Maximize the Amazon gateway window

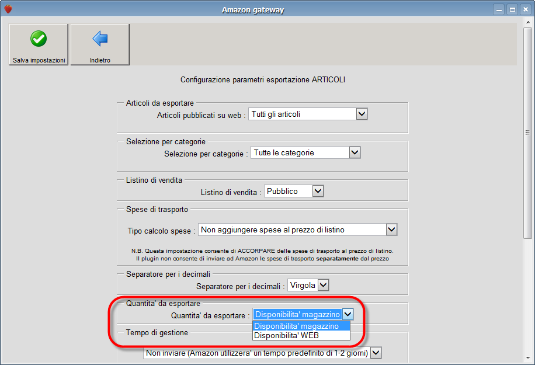tap(512, 9)
